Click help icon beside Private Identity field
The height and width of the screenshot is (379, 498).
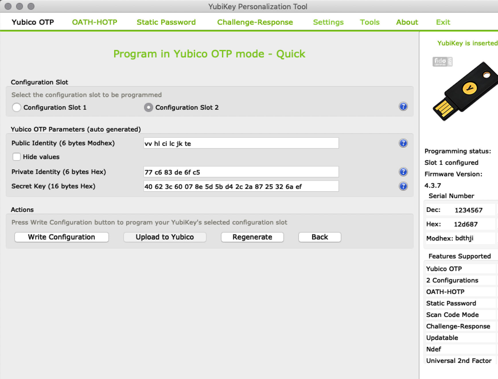(403, 172)
